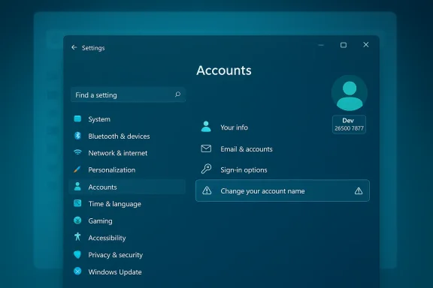Select the Bluetooth icon in sidebar
Image resolution: width=433 pixels, height=288 pixels.
pyautogui.click(x=77, y=136)
